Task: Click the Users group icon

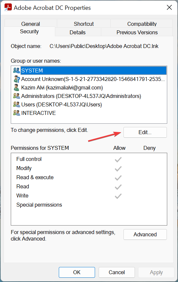Action: [x=17, y=104]
